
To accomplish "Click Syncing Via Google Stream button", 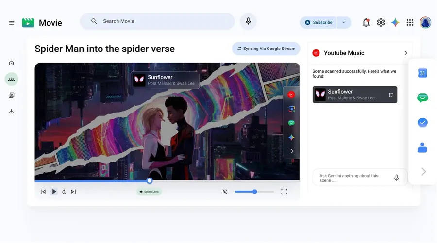I will pyautogui.click(x=266, y=49).
